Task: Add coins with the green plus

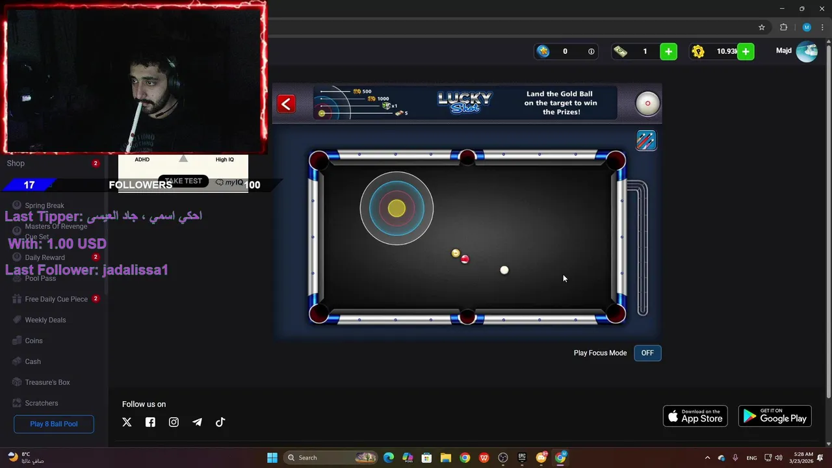Action: tap(746, 51)
